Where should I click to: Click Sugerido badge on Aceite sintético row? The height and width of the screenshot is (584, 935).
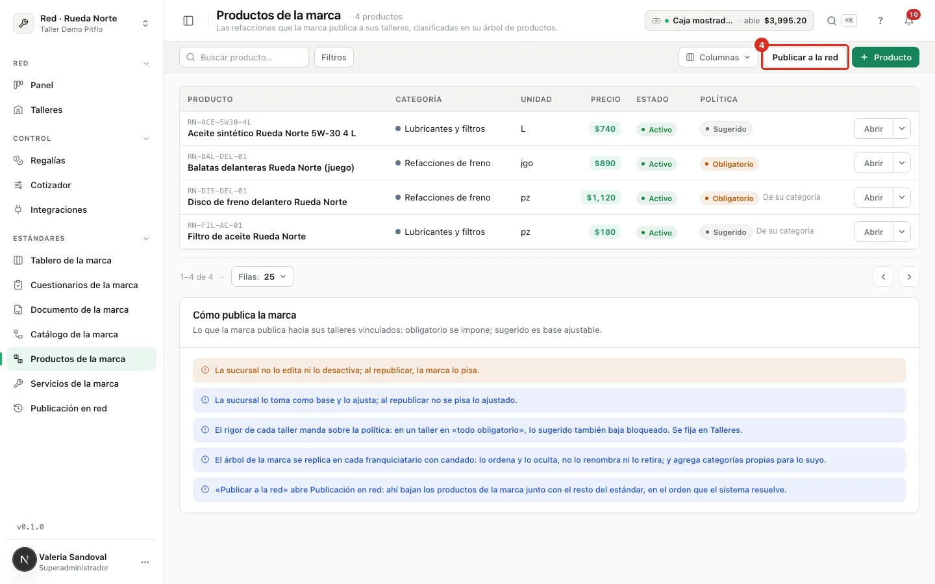[x=726, y=129]
